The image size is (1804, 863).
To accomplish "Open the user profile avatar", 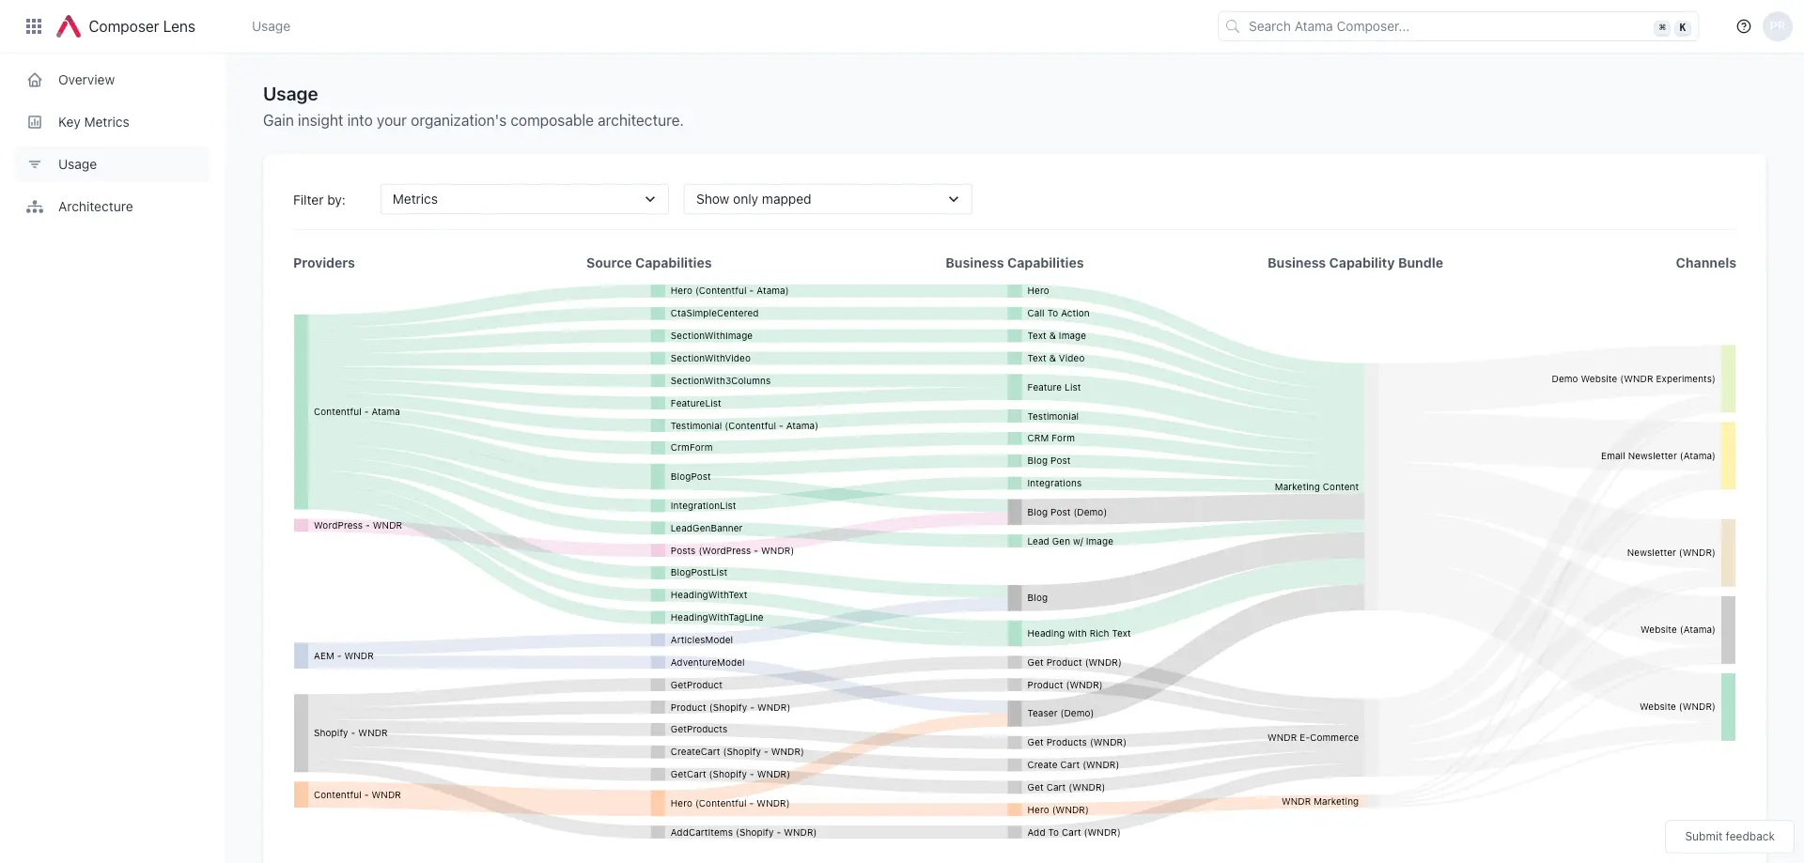I will coord(1777,26).
